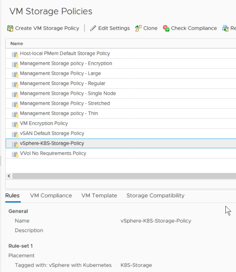The height and width of the screenshot is (272, 236).
Task: Click icon beside Management Storage policy - Thin
Action: (x=15, y=114)
